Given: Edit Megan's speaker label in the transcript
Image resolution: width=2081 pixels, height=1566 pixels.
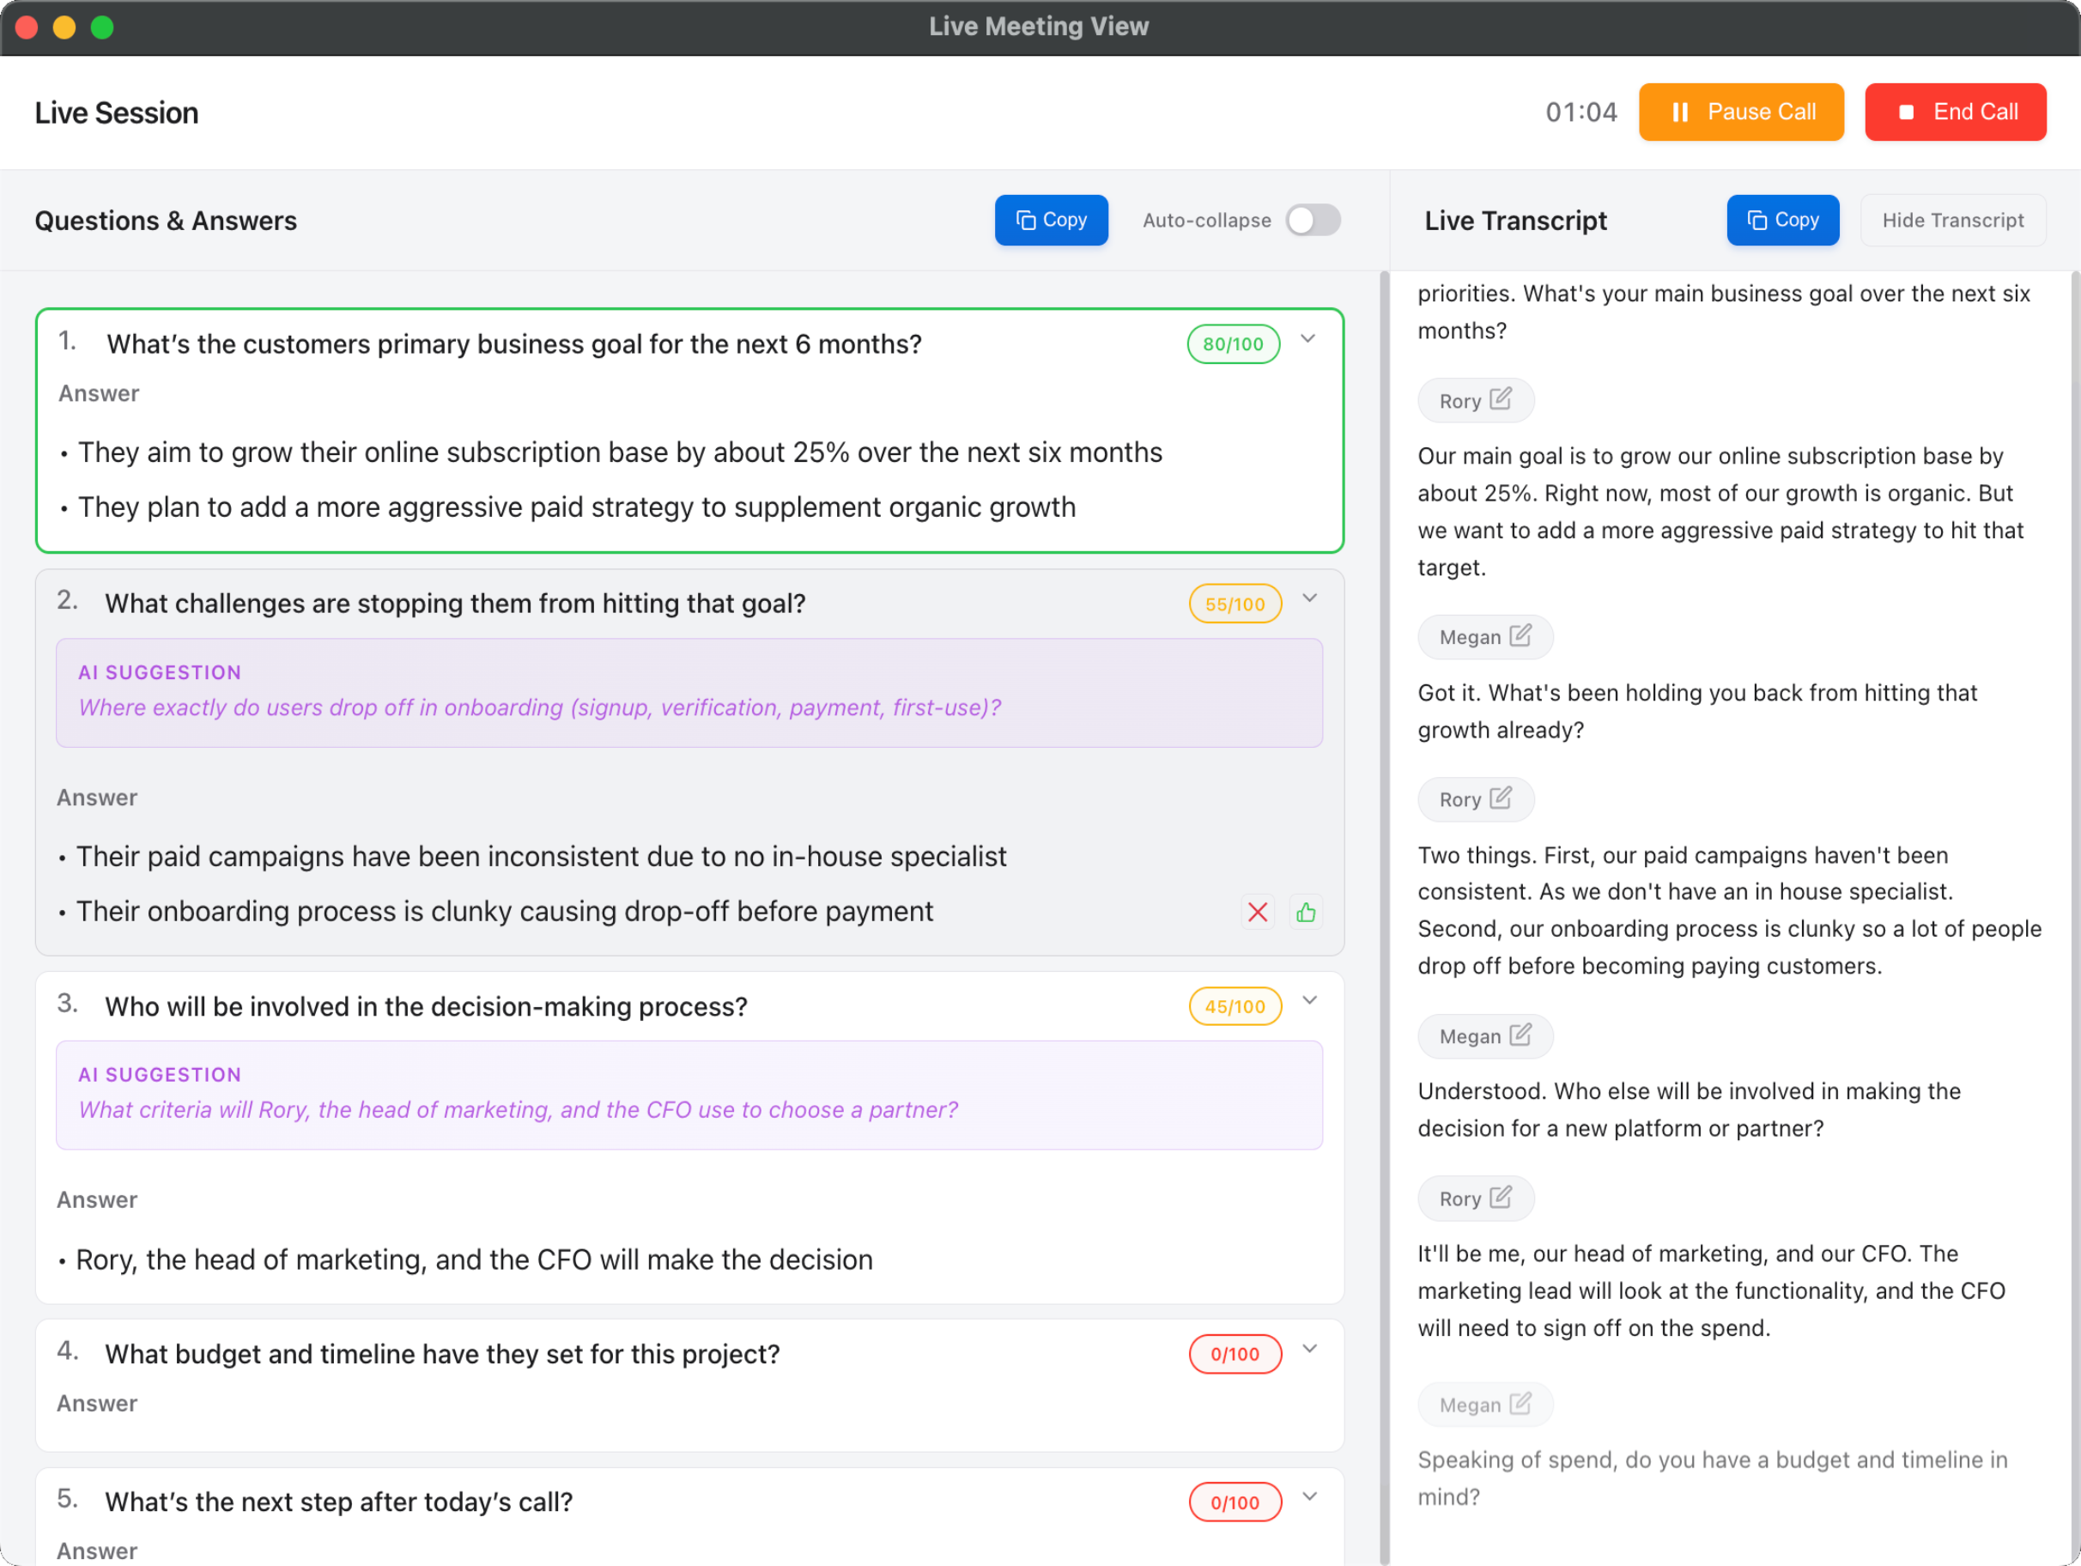Looking at the screenshot, I should coord(1519,636).
